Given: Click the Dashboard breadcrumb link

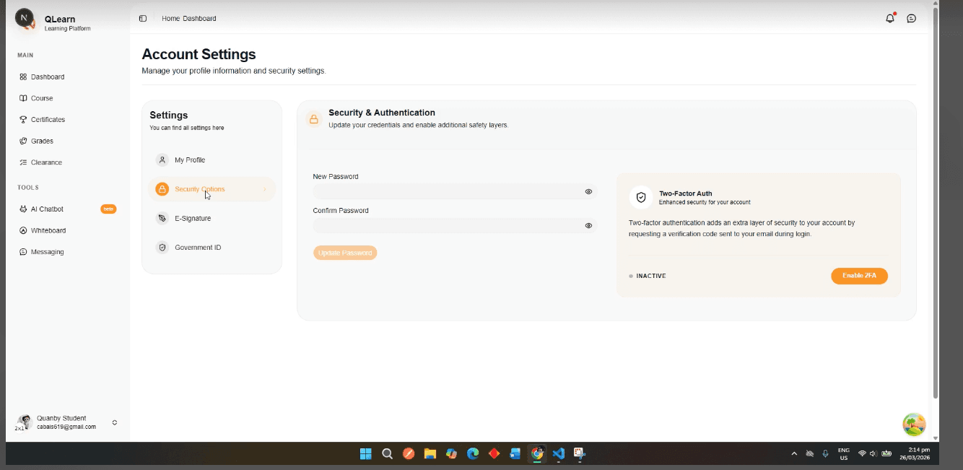Looking at the screenshot, I should [x=199, y=18].
